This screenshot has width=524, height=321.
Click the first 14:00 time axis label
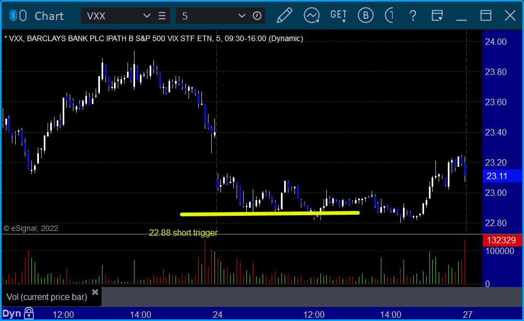(140, 315)
